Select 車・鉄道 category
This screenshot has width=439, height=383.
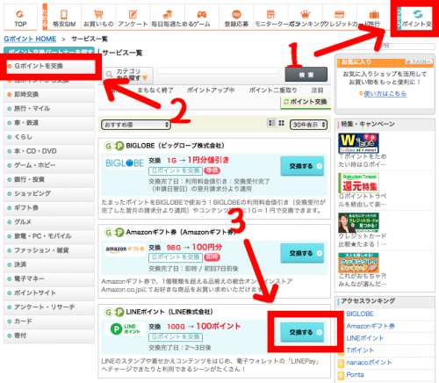click(x=49, y=123)
